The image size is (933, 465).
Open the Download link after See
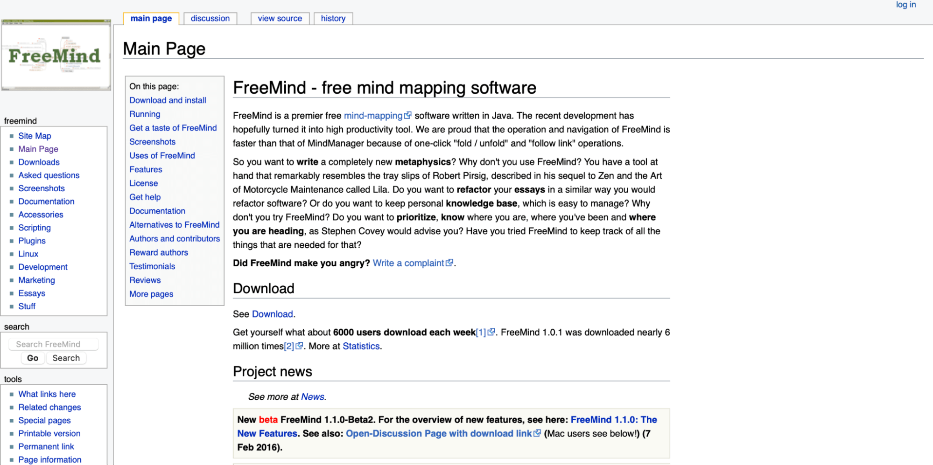[x=273, y=314]
